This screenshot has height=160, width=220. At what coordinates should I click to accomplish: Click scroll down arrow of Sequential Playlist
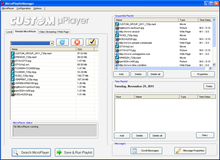[214, 65]
